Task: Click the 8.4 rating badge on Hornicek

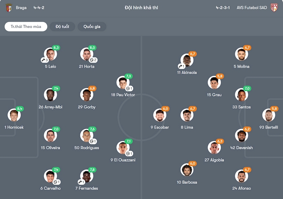Action: [x=20, y=109]
